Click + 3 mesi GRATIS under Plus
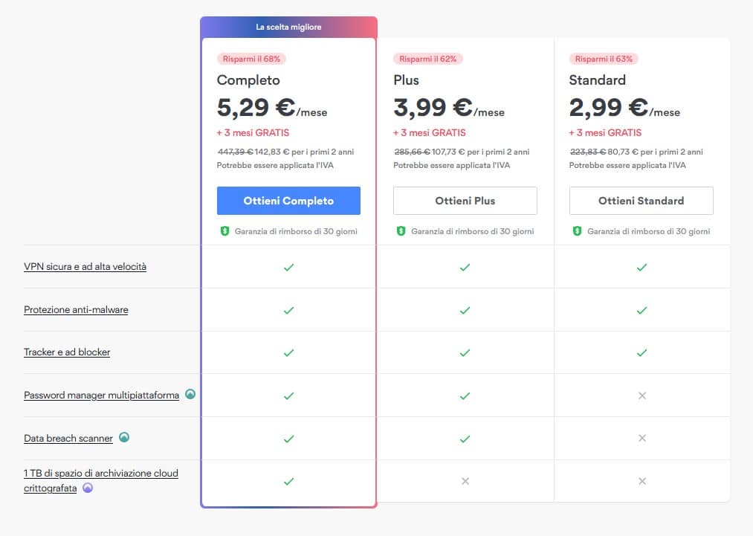The height and width of the screenshot is (536, 753). (430, 132)
